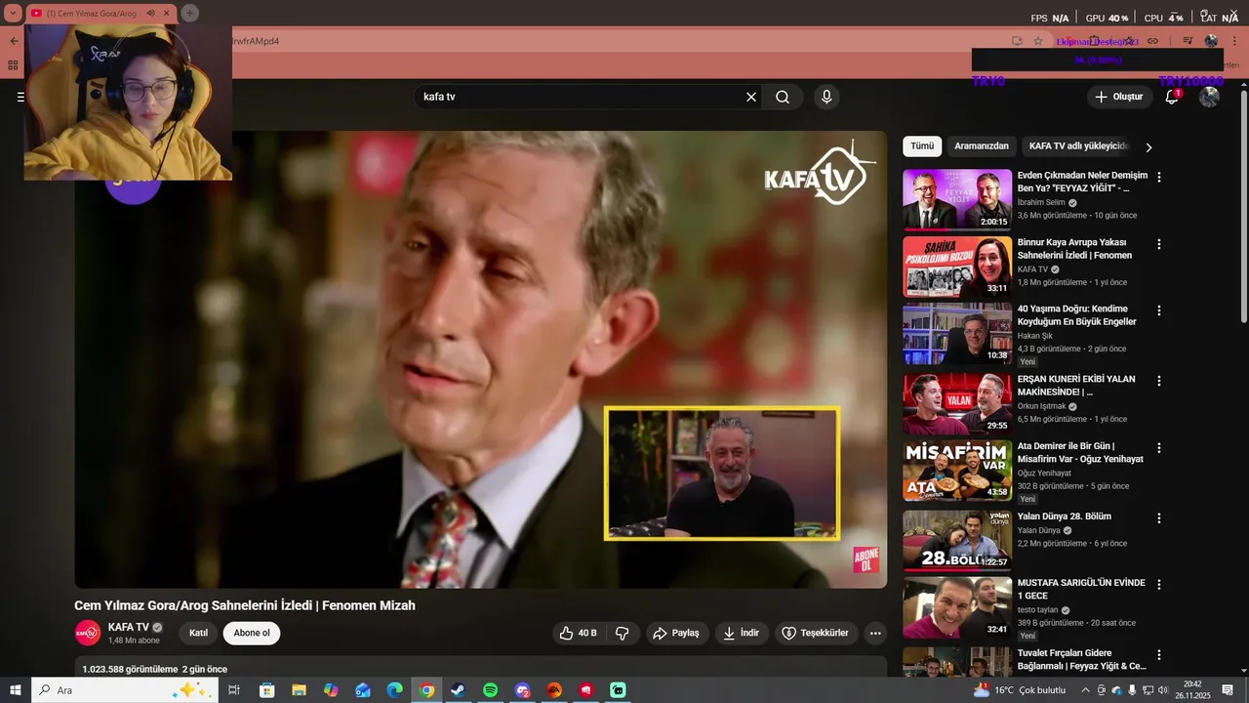The width and height of the screenshot is (1249, 703).
Task: Dislike the video
Action: click(623, 633)
